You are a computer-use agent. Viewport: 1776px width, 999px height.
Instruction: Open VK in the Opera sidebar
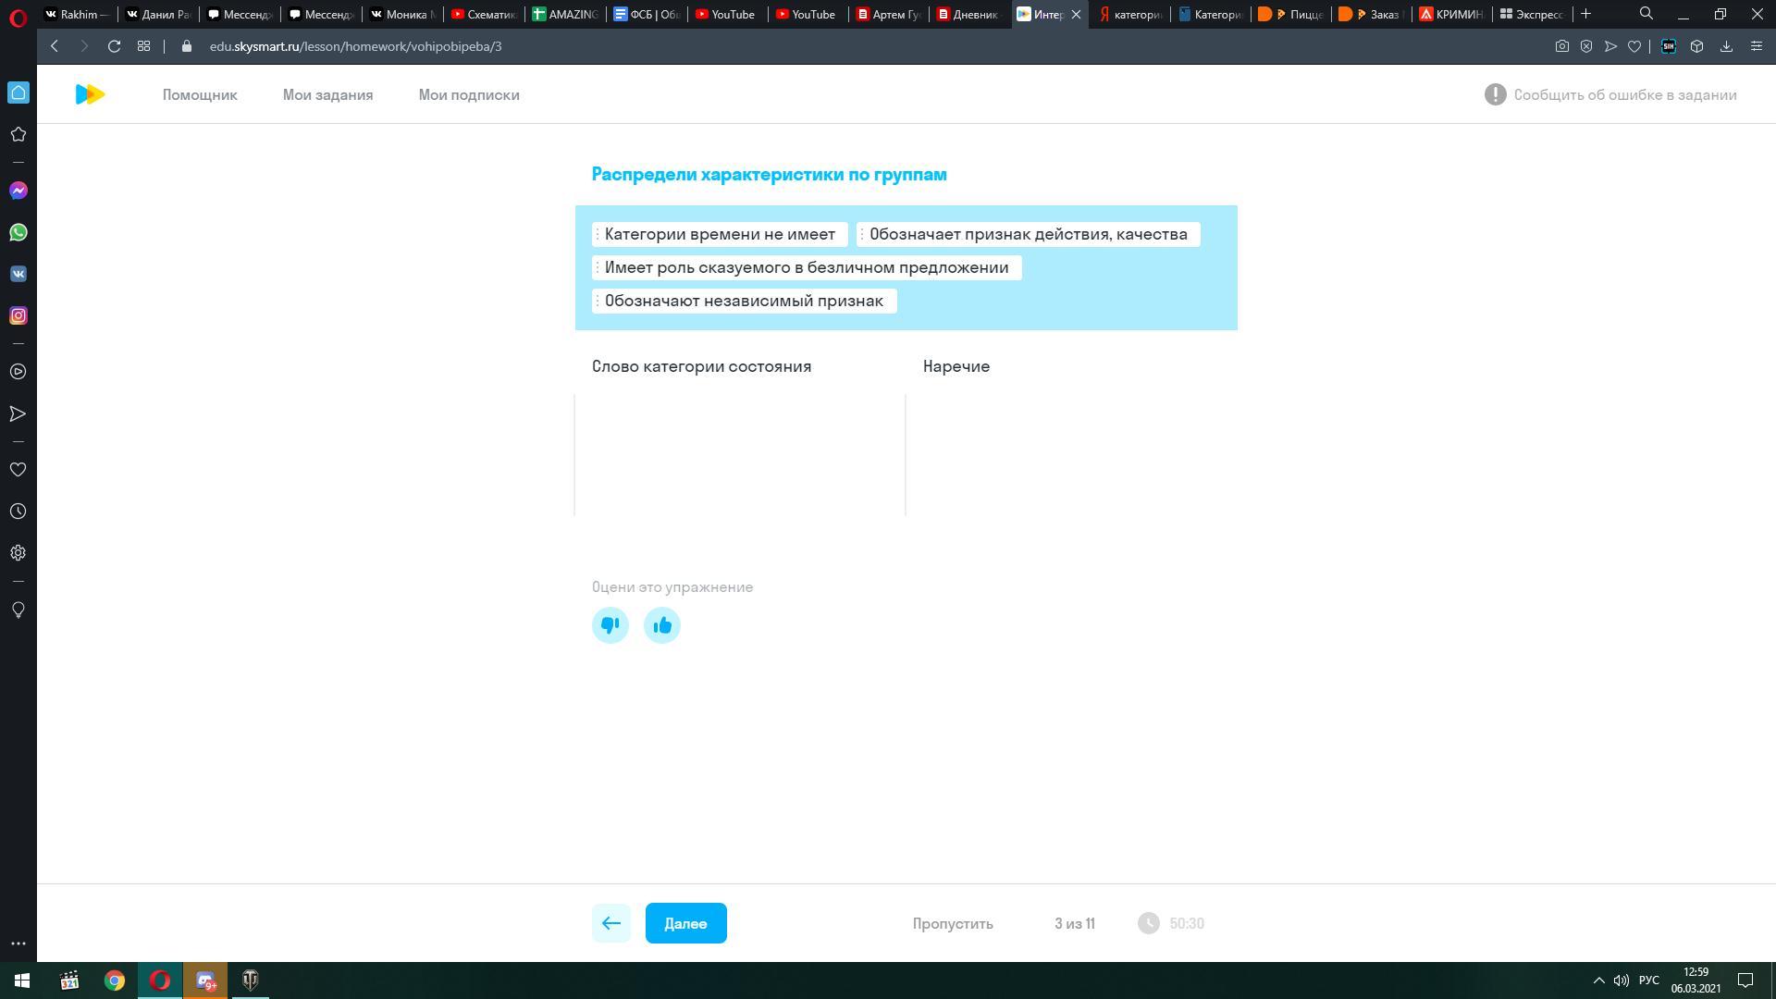tap(18, 274)
